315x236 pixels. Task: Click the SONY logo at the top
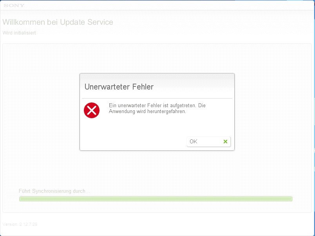pos(14,5)
